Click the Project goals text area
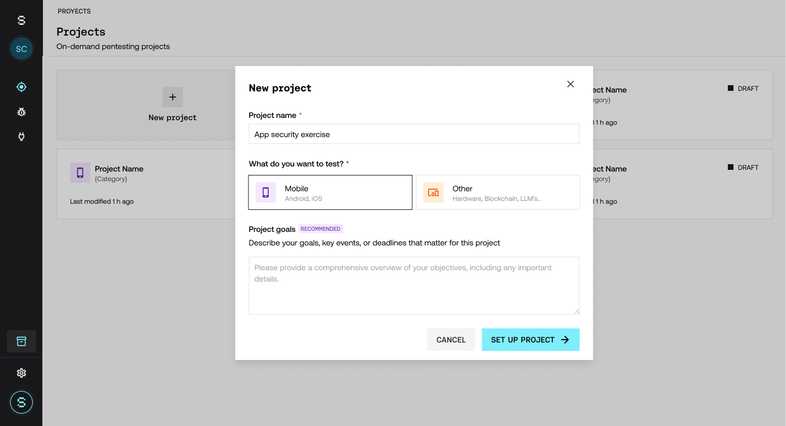Viewport: 786px width, 426px height. coord(414,286)
